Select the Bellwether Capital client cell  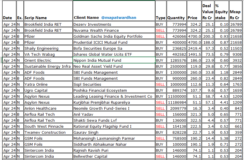click(114, 156)
